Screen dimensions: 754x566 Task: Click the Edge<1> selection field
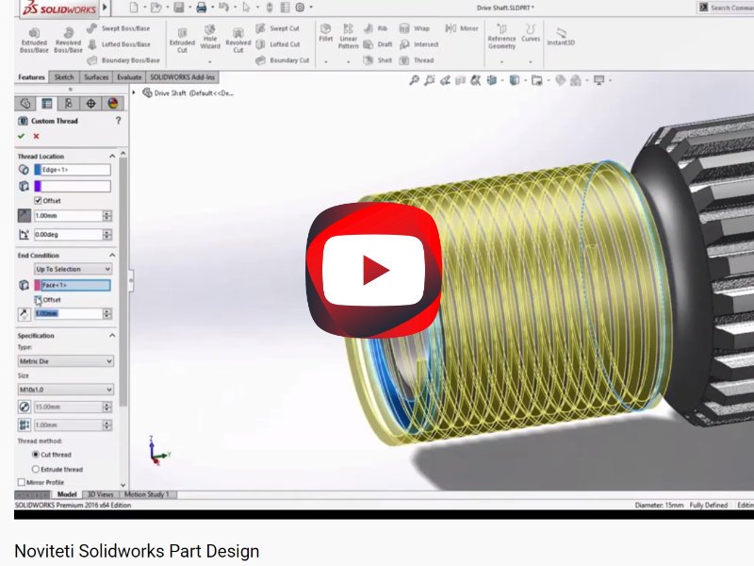coord(73,170)
